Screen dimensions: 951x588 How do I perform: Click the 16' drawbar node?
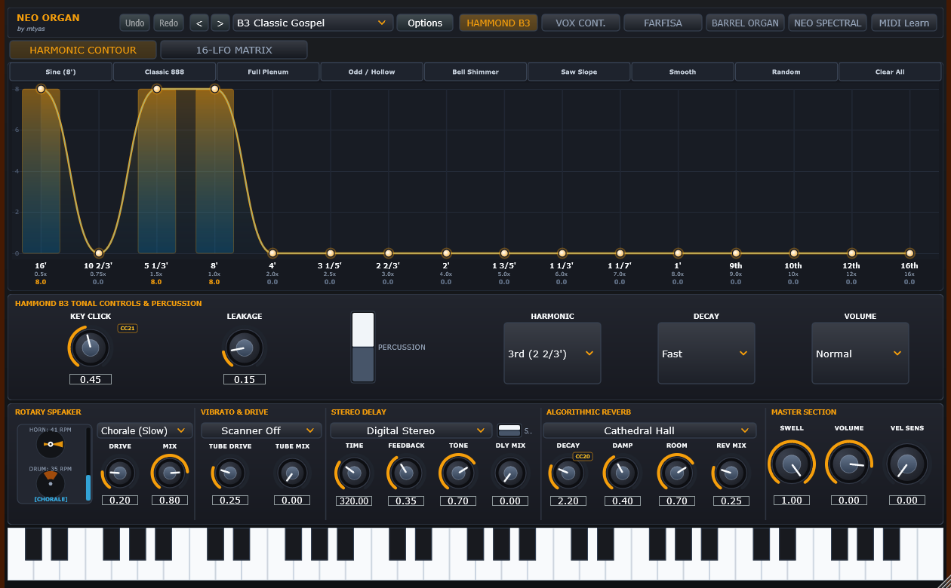click(x=41, y=89)
